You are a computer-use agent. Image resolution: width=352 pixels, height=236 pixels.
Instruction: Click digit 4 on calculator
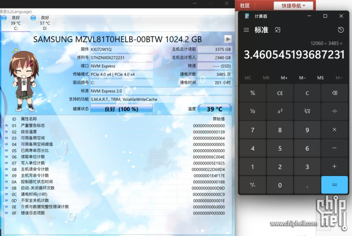click(x=253, y=148)
